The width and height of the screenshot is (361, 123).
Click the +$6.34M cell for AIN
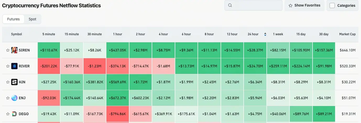(255, 82)
